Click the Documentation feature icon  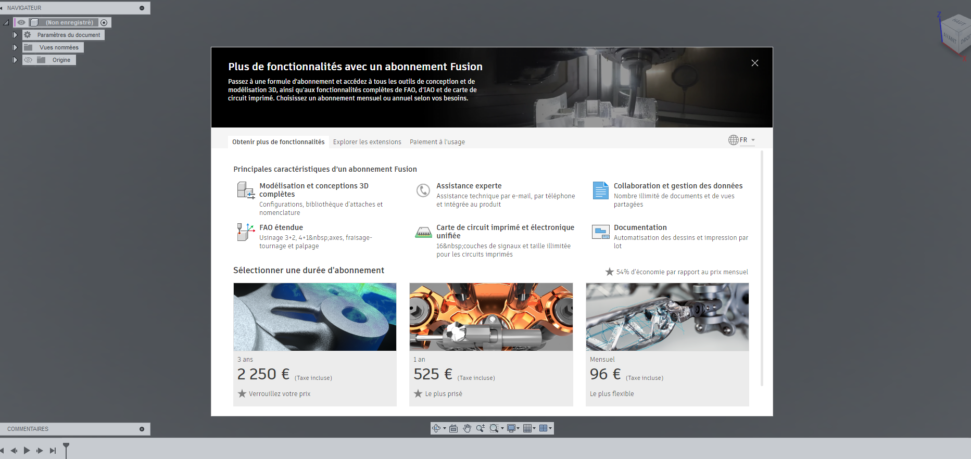pos(601,232)
